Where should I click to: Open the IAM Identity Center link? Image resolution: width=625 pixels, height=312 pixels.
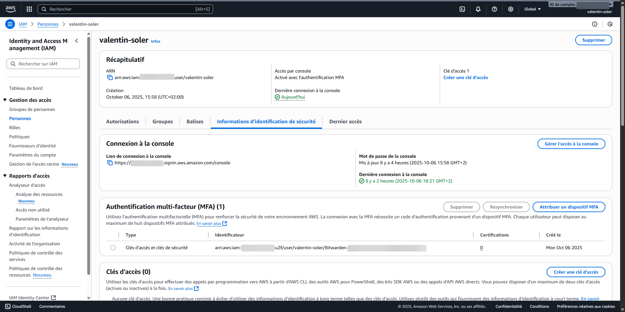click(x=30, y=297)
